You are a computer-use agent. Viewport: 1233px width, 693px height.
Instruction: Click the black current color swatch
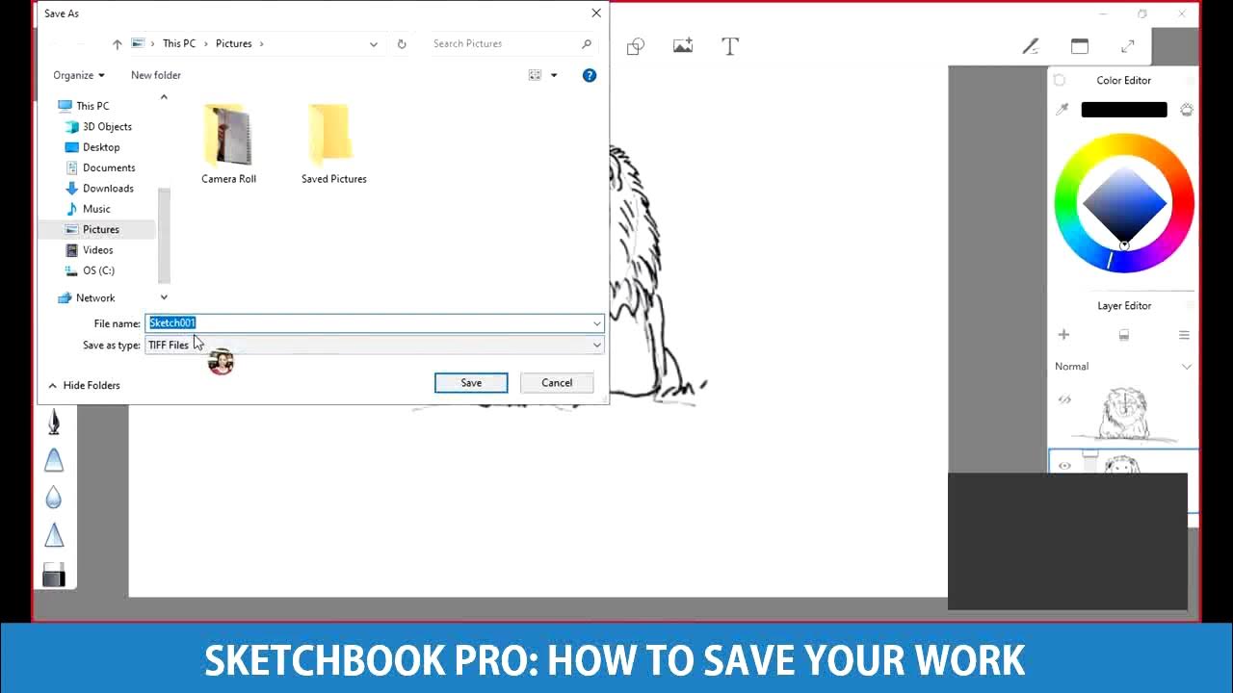1123,110
